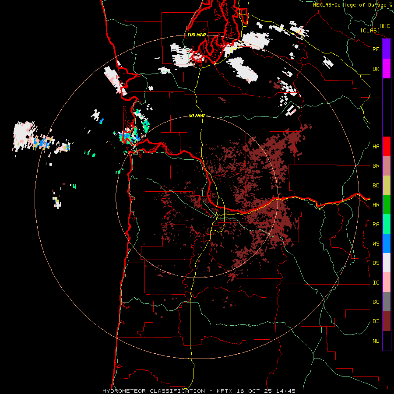This screenshot has height=394, width=394.
Task: Click the GR legend label text
Action: (376, 166)
